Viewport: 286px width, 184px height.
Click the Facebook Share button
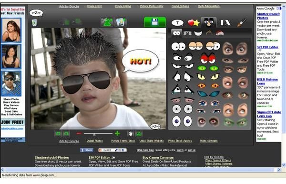point(87,150)
